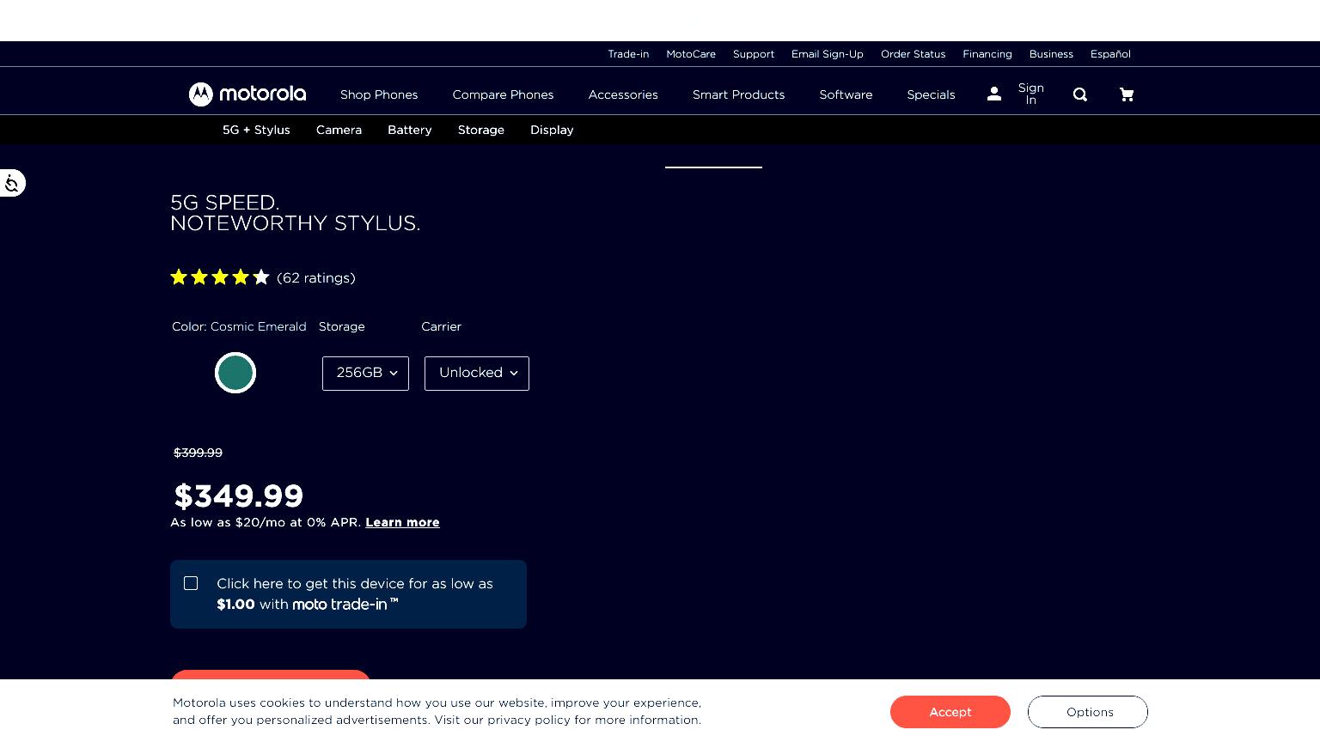Image resolution: width=1320 pixels, height=742 pixels.
Task: Open the Business link
Action: 1051,54
